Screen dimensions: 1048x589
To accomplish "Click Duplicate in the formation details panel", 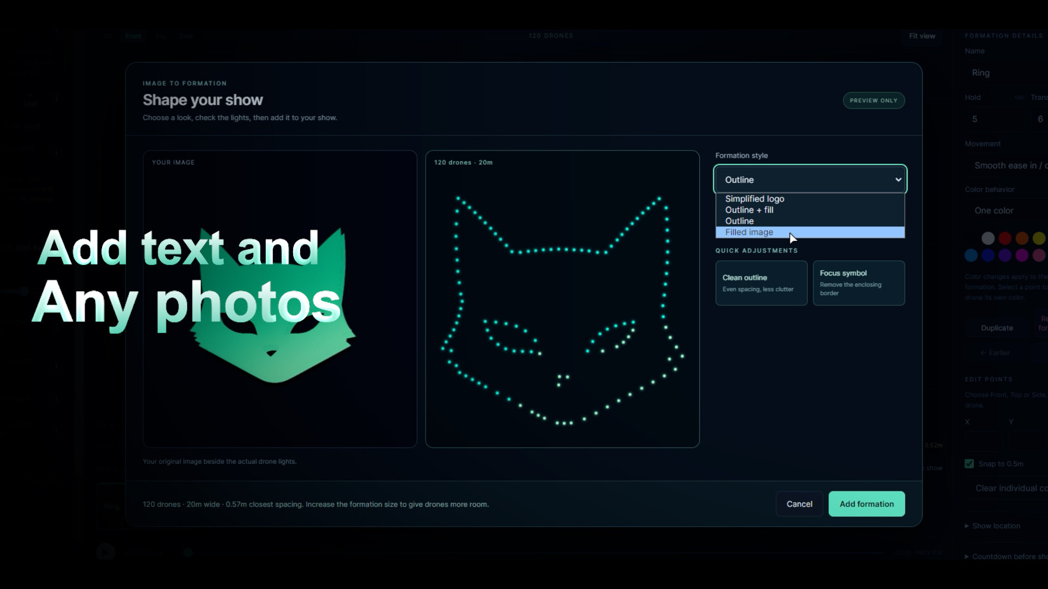I will tap(997, 328).
